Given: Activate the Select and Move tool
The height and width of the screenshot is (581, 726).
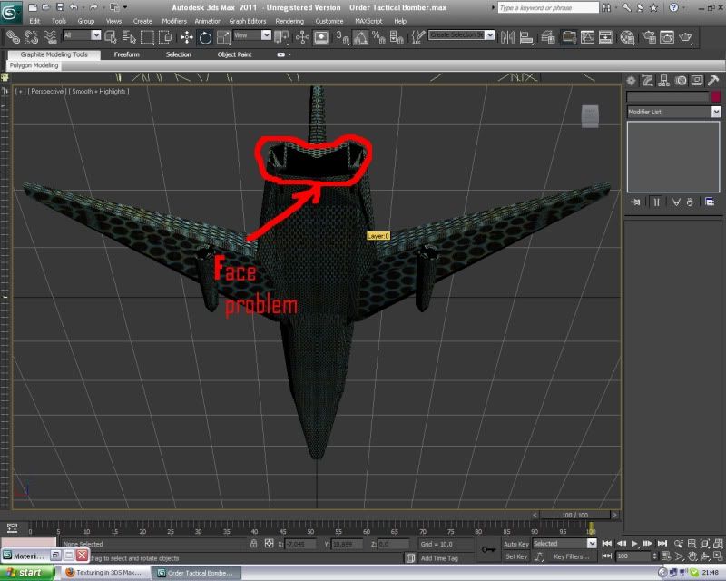Looking at the screenshot, I should point(187,37).
